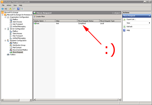Click the Forward arrow toolbar icon
The width and height of the screenshot is (152, 105).
click(x=6, y=9)
